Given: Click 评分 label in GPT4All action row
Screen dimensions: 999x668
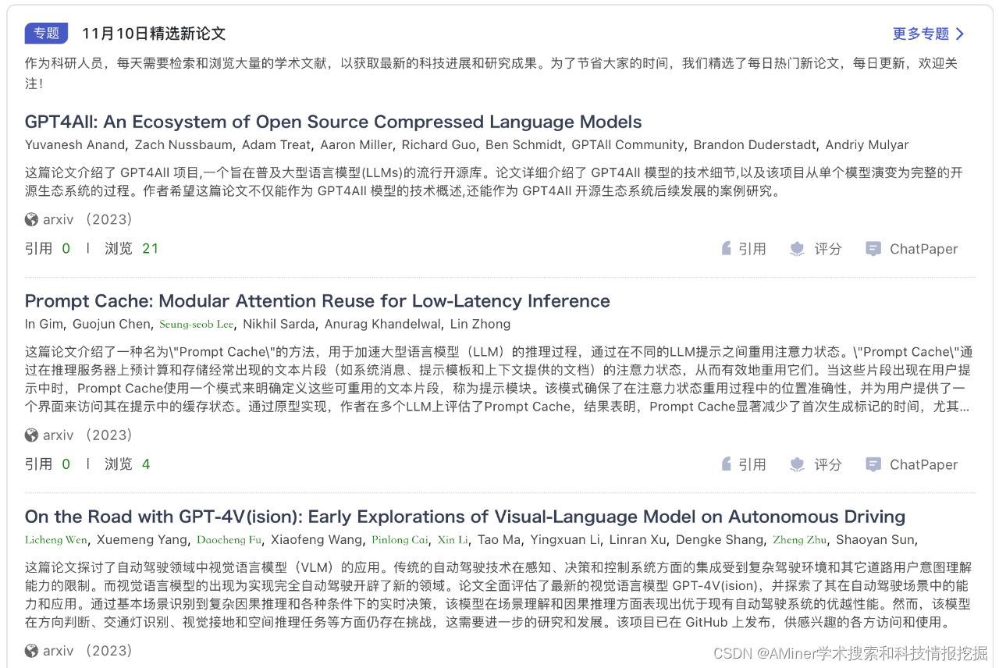Looking at the screenshot, I should tap(828, 249).
